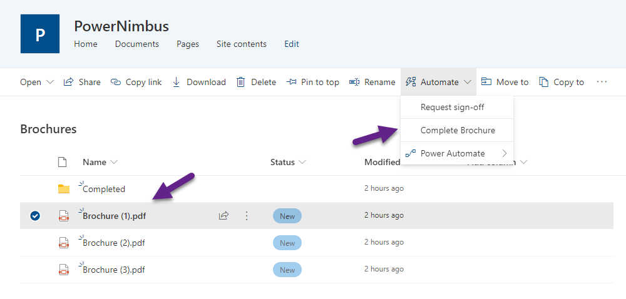Image resolution: width=626 pixels, height=299 pixels.
Task: Click the Delete trash can icon
Action: 241,82
